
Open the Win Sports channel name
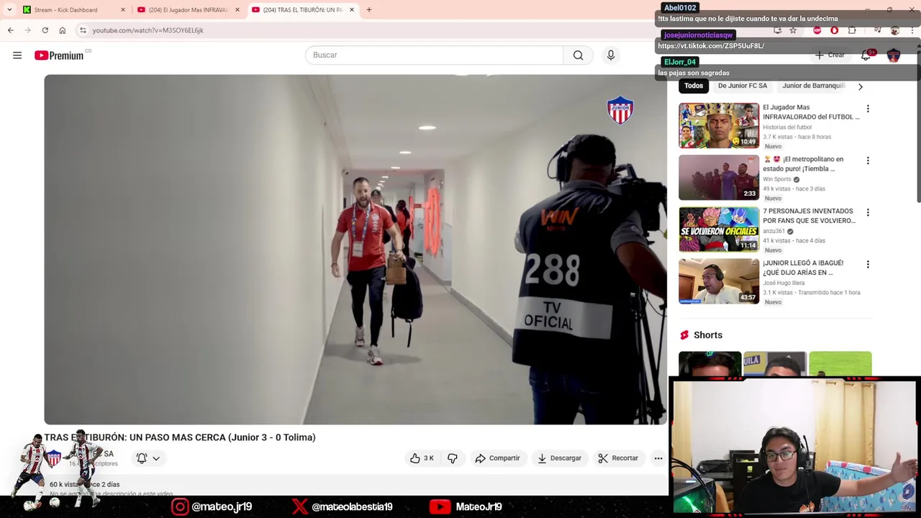pos(777,179)
